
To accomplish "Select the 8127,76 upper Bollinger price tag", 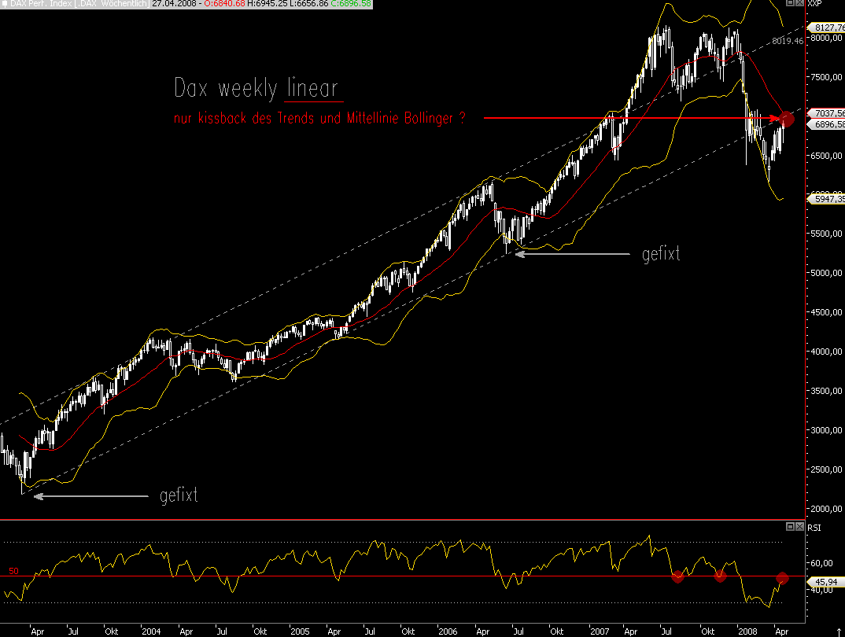I will tap(827, 28).
